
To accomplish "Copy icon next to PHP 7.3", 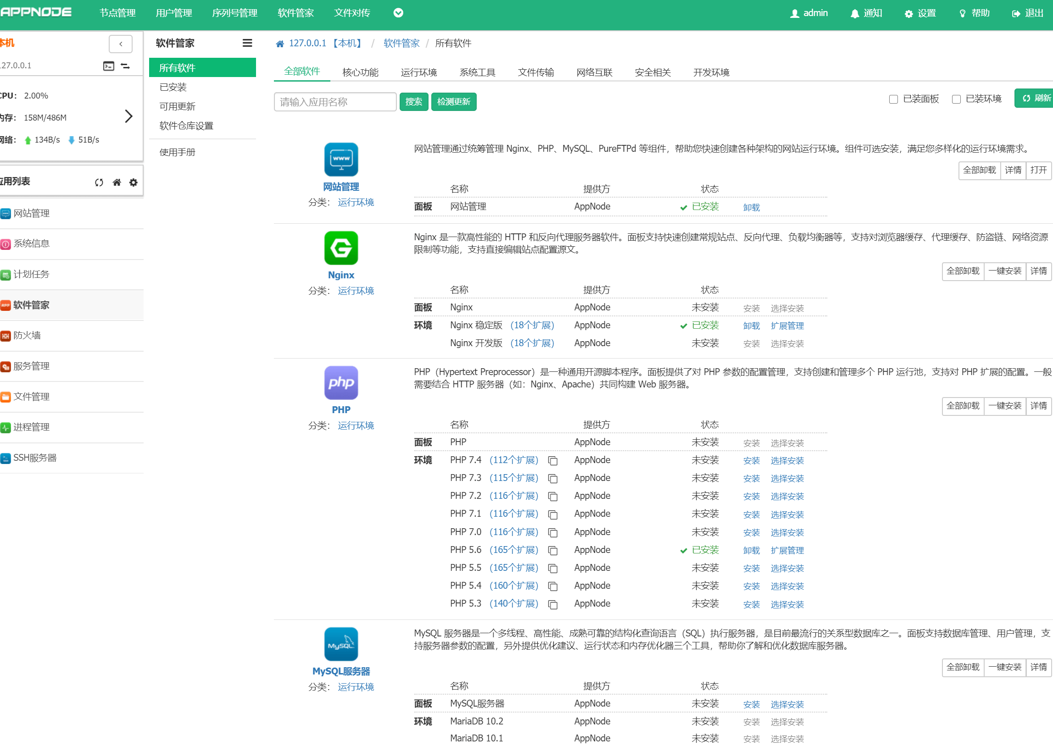I will 553,479.
